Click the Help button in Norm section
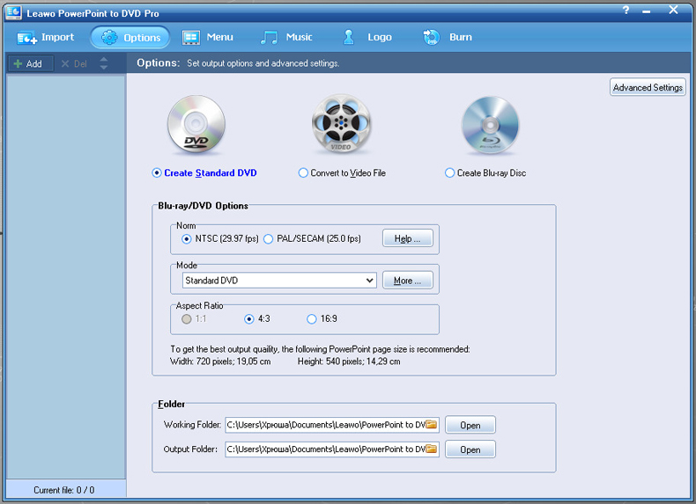The width and height of the screenshot is (696, 504). point(408,239)
